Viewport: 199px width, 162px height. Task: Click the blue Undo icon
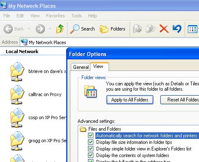[x=177, y=29]
